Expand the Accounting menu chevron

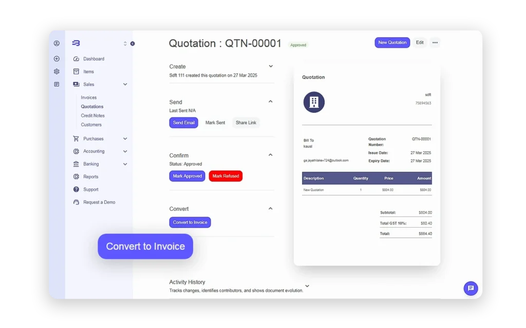(125, 151)
